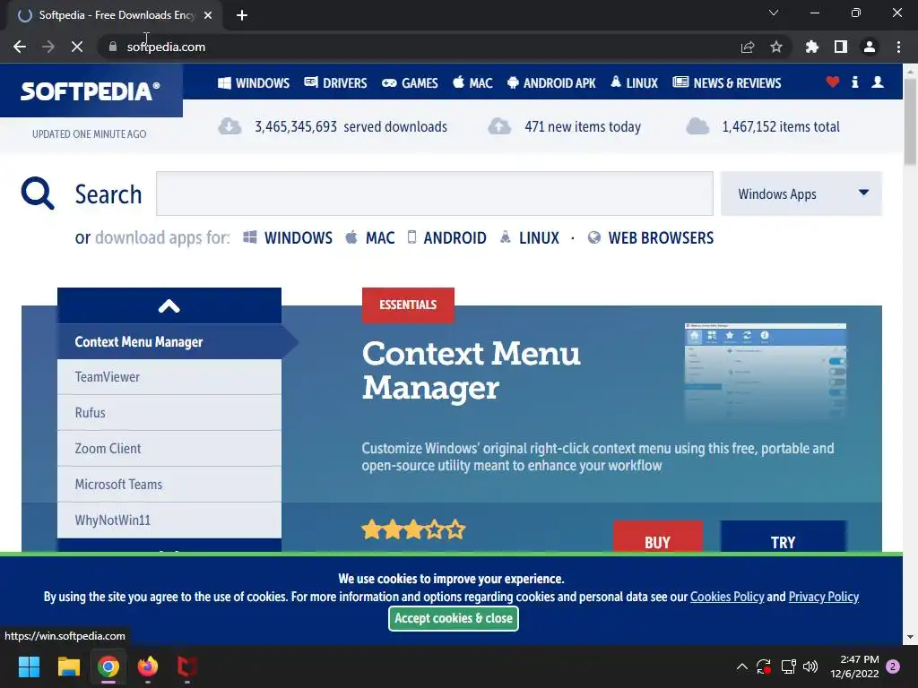Screen dimensions: 918x688
Task: Open the volume control in the tray
Action: (x=810, y=666)
